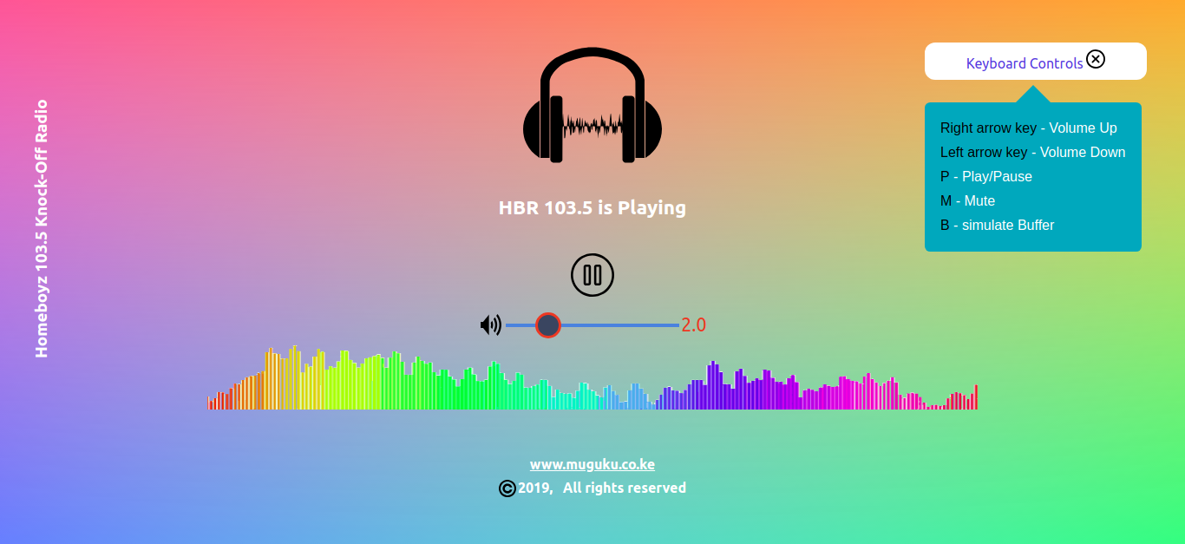The image size is (1185, 544).
Task: Click the "HBR 103.5 is Playing" status text
Action: click(x=592, y=208)
